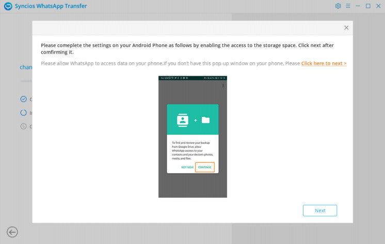Go back with the arrow button
385x244 pixels.
tap(12, 232)
